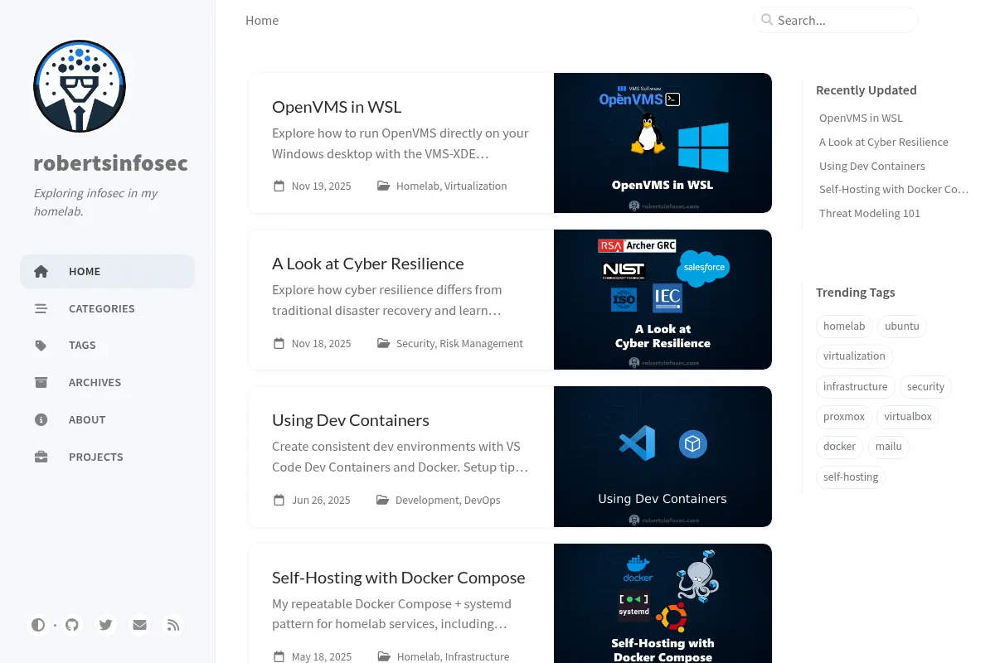Open the HOME sidebar menu item
995x663 pixels.
point(108,271)
